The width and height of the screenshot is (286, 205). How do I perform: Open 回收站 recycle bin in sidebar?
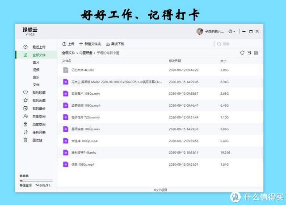(25, 140)
